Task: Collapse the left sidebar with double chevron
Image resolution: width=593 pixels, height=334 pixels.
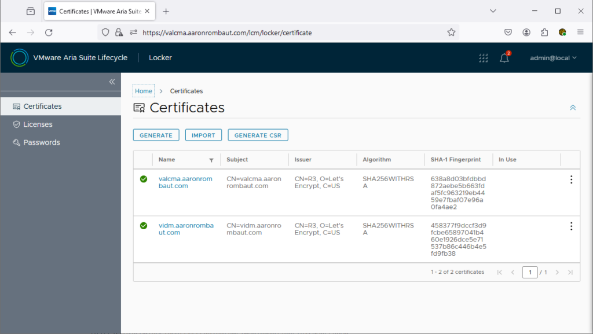Action: (x=112, y=82)
